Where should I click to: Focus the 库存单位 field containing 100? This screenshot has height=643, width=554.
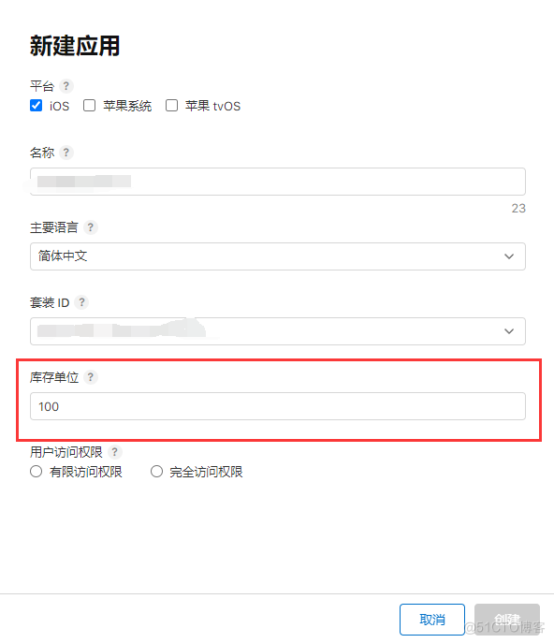tap(278, 406)
